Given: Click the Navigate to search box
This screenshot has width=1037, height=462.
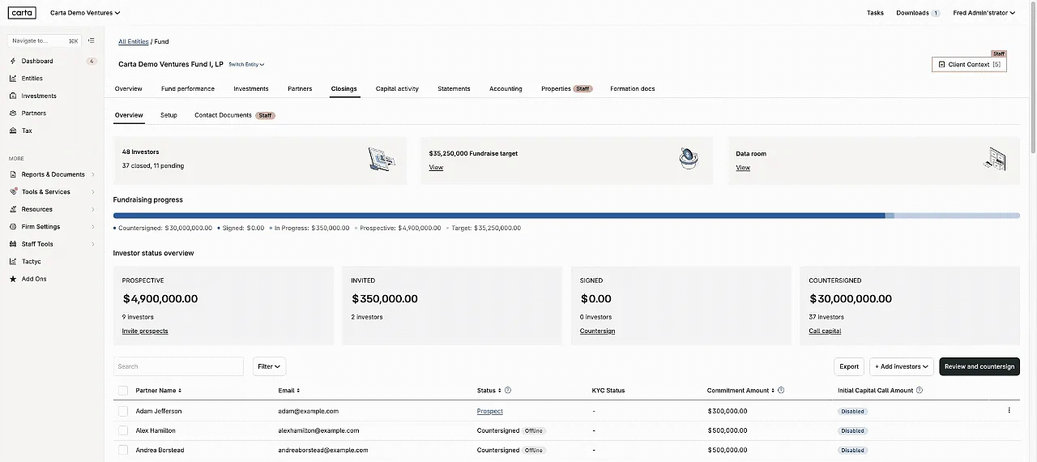Looking at the screenshot, I should [x=45, y=41].
